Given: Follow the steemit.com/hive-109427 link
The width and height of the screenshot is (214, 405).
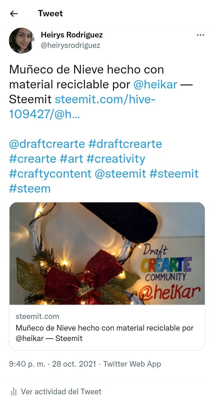Looking at the screenshot, I should click(82, 107).
